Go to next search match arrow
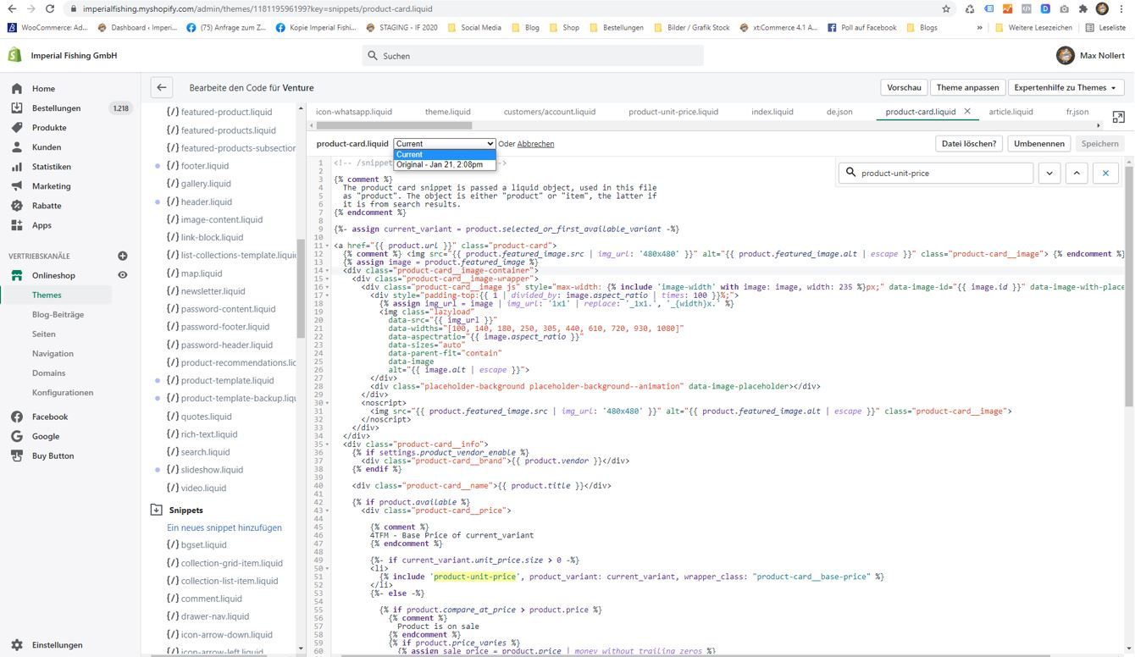Screen dimensions: 1135x657 click(x=1049, y=173)
